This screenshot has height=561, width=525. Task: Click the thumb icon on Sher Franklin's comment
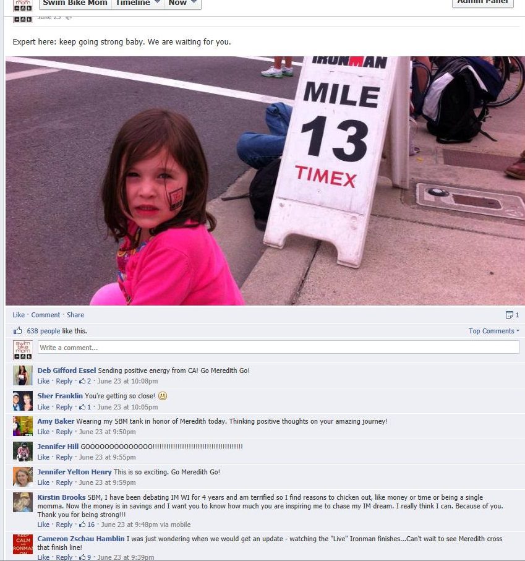tap(82, 407)
